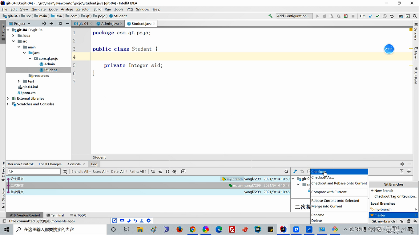
Task: Switch to Local Changes tab
Action: tap(50, 164)
